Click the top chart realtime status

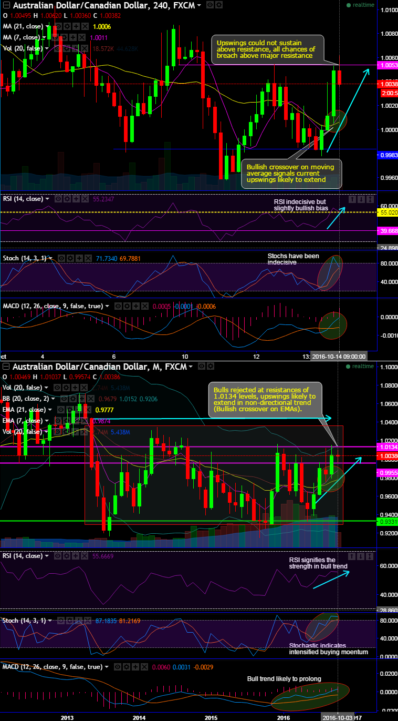coord(360,5)
